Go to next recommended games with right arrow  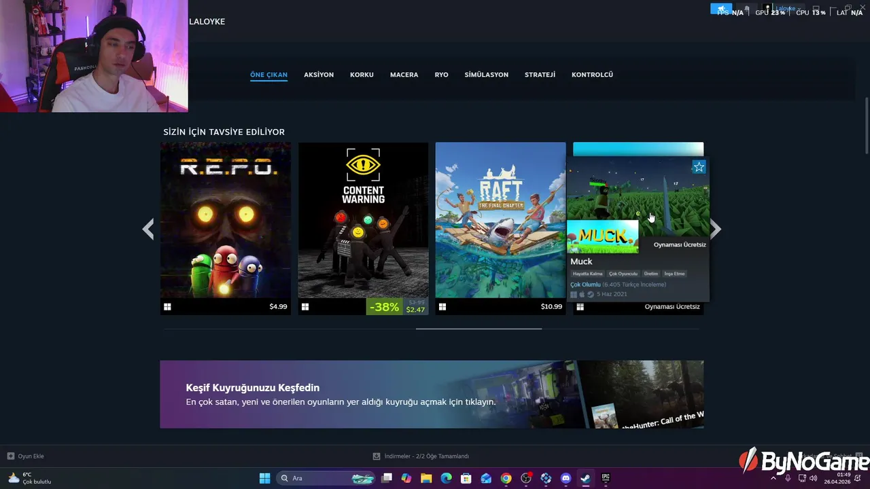tap(716, 229)
